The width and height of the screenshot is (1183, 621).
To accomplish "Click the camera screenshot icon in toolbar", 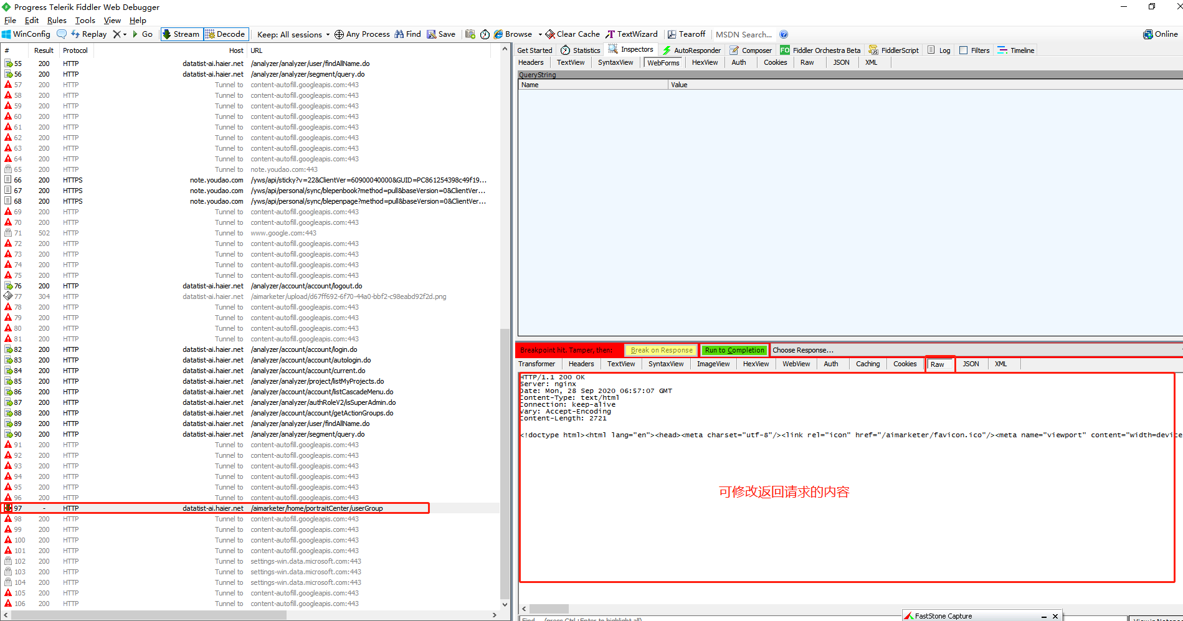I will pyautogui.click(x=470, y=34).
